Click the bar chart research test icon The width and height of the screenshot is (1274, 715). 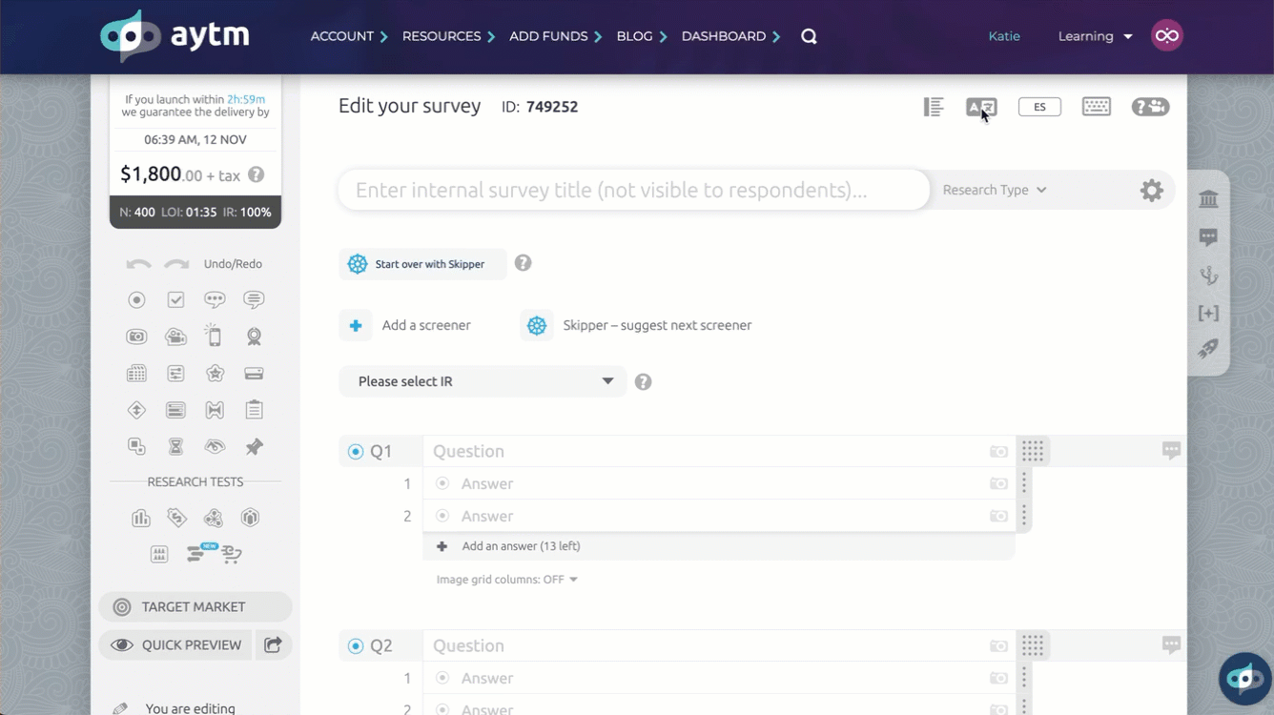click(x=140, y=519)
